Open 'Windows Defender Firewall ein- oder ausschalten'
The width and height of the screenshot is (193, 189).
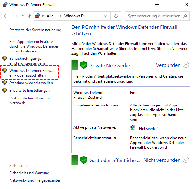click(x=32, y=73)
